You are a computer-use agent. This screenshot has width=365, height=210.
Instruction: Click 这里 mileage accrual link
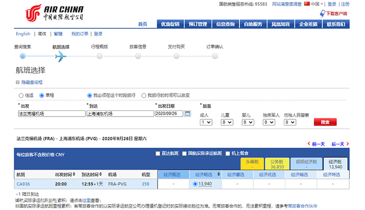tap(87, 200)
